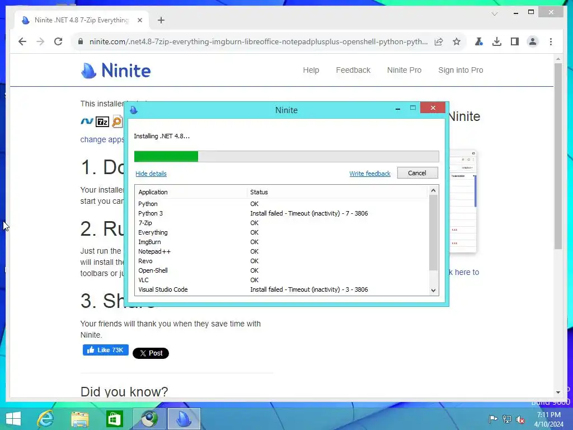573x430 pixels.
Task: Click the .NET app icon on Ninite page
Action: [87, 121]
